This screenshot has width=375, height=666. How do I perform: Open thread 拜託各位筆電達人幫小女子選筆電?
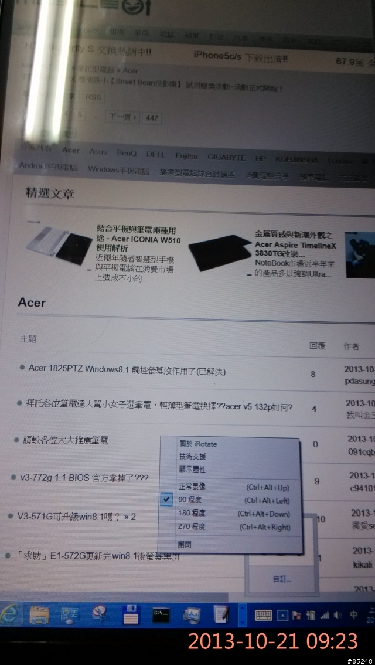click(159, 405)
